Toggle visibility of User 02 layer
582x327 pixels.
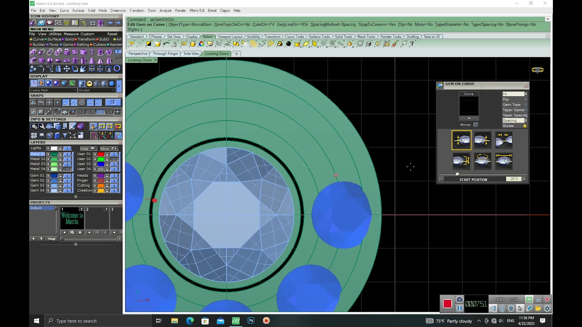tap(114, 159)
